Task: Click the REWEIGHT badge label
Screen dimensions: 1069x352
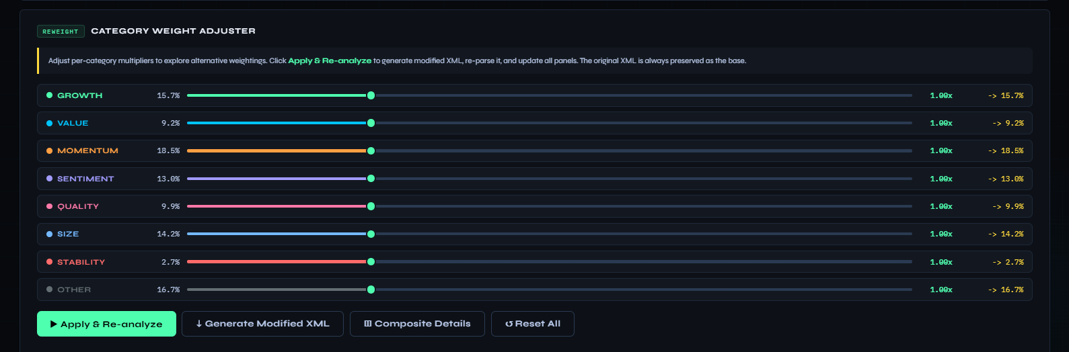Action: click(x=61, y=32)
